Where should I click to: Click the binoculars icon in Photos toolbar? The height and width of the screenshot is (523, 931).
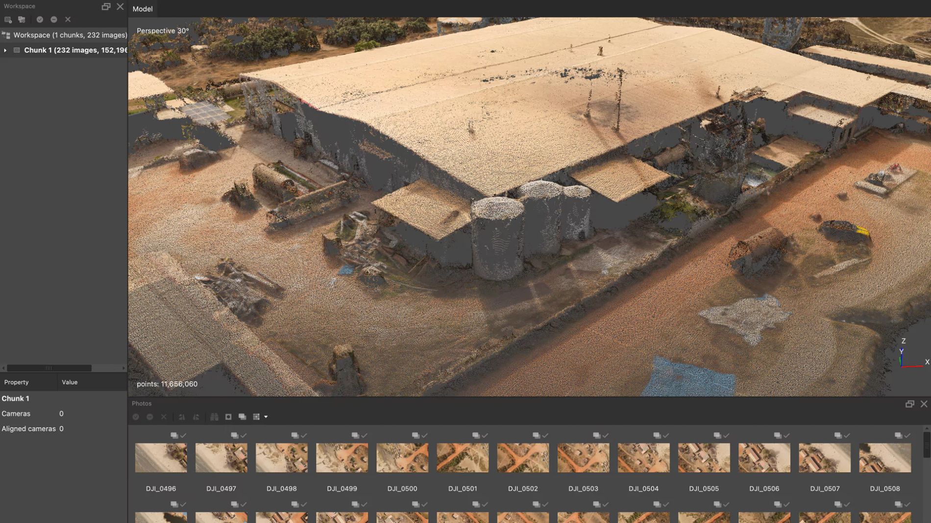click(214, 417)
